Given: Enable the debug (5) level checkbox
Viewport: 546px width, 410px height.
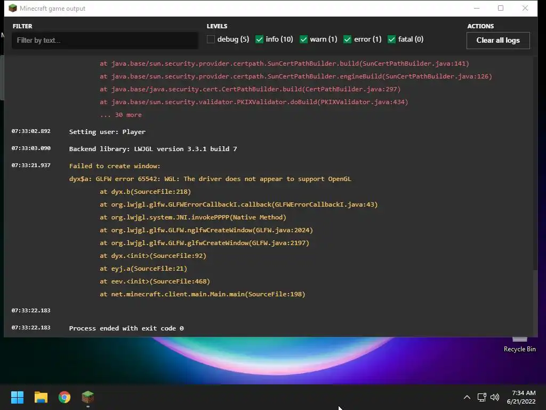Looking at the screenshot, I should click(x=211, y=40).
